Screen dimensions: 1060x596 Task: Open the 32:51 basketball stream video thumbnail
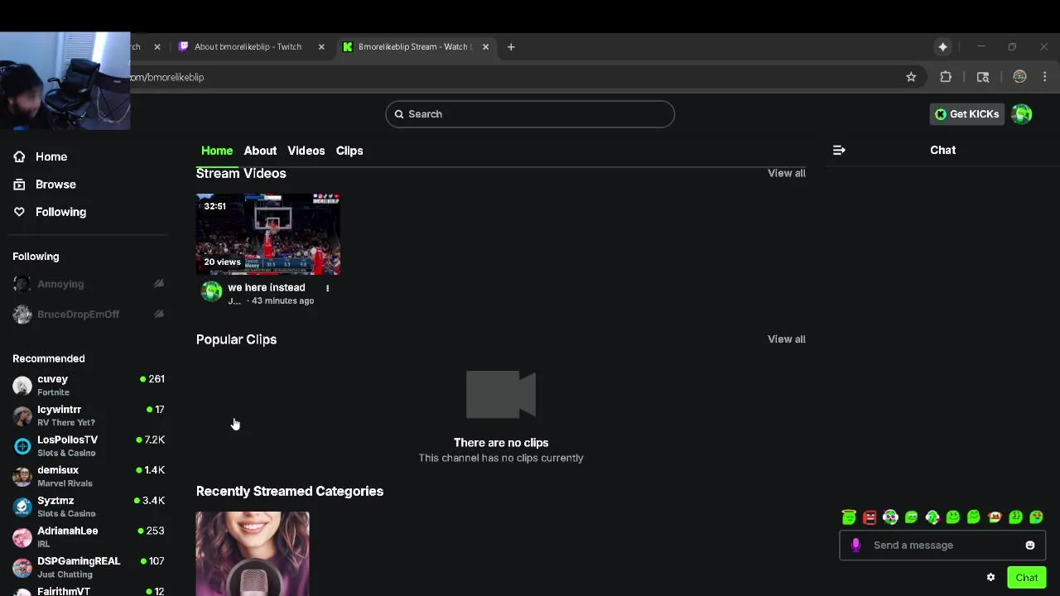268,234
